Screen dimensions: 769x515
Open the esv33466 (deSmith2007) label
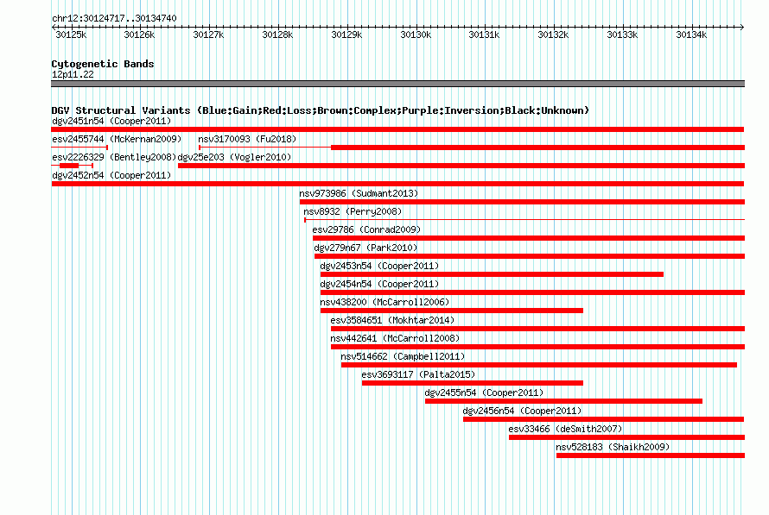[565, 429]
